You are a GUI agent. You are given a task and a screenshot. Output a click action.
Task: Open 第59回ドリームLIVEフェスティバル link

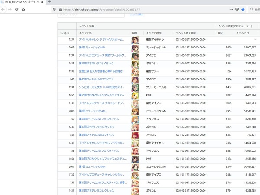click(x=99, y=119)
